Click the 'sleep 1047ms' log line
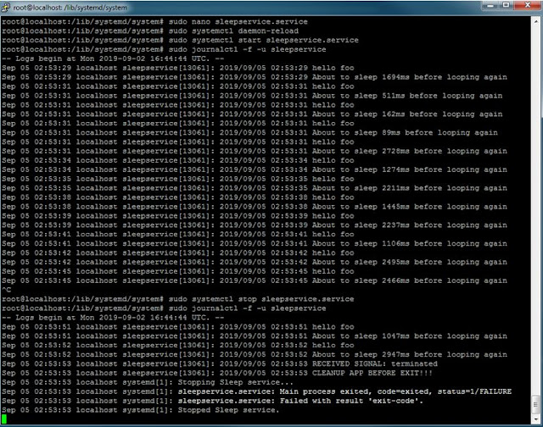Screen dimensions: 543x427 click(255, 336)
